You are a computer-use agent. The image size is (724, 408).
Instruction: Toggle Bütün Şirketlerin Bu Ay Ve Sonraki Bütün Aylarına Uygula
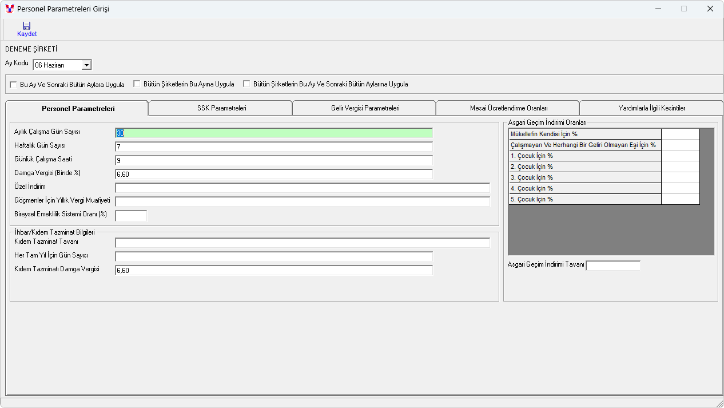[x=247, y=84]
